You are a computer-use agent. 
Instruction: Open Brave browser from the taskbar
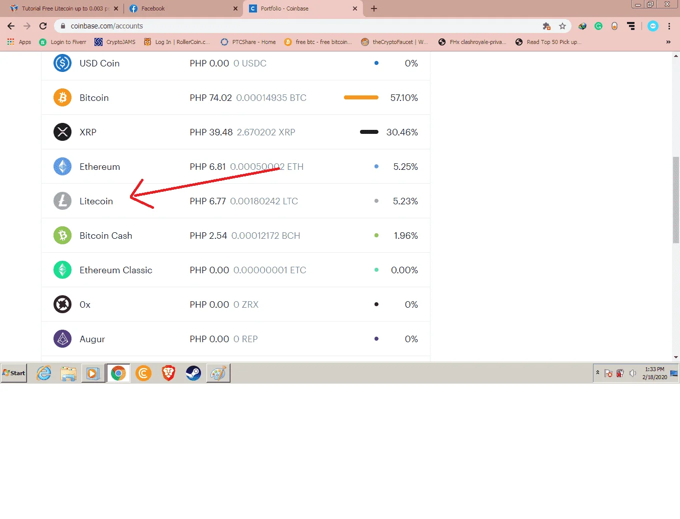pos(168,373)
